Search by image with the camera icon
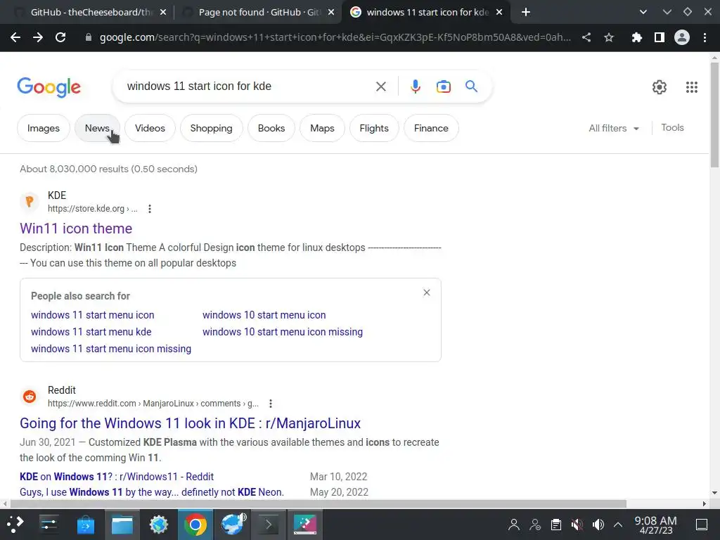The height and width of the screenshot is (540, 720). [x=444, y=86]
